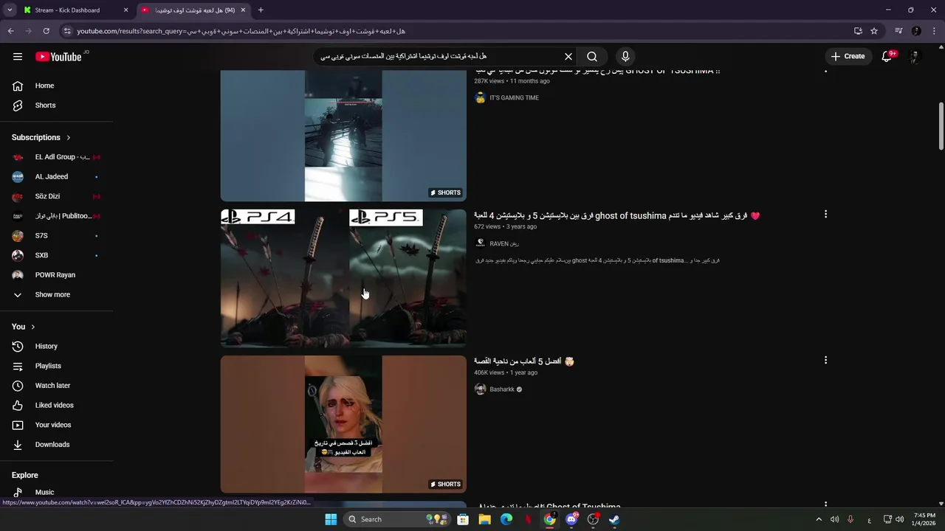
Task: Open the Windows Start menu
Action: pos(331,519)
